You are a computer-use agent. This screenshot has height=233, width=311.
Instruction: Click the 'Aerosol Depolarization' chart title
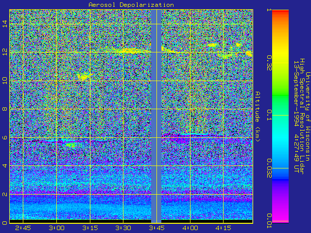click(x=131, y=5)
